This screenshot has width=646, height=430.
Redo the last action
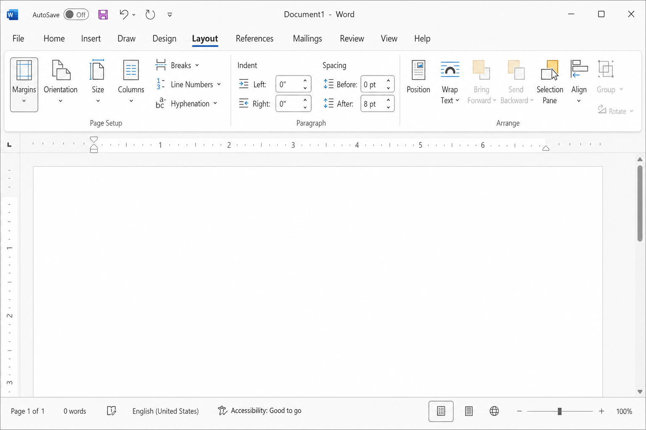coord(150,15)
